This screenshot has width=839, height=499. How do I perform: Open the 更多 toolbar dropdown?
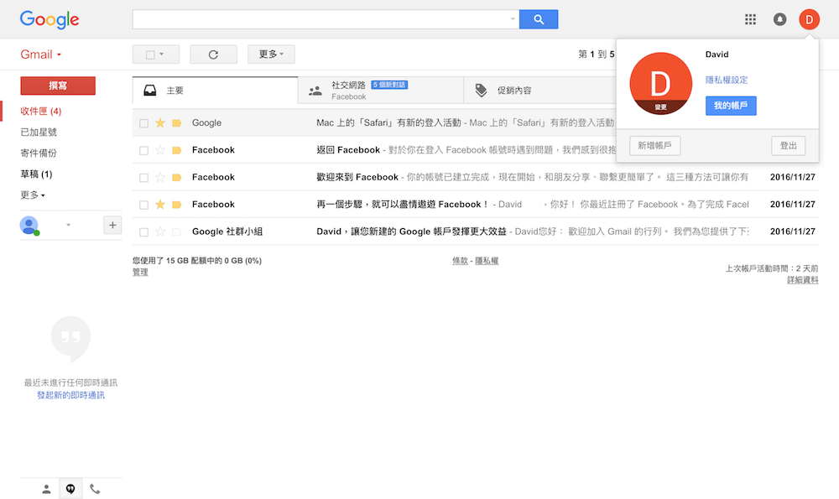coord(271,55)
